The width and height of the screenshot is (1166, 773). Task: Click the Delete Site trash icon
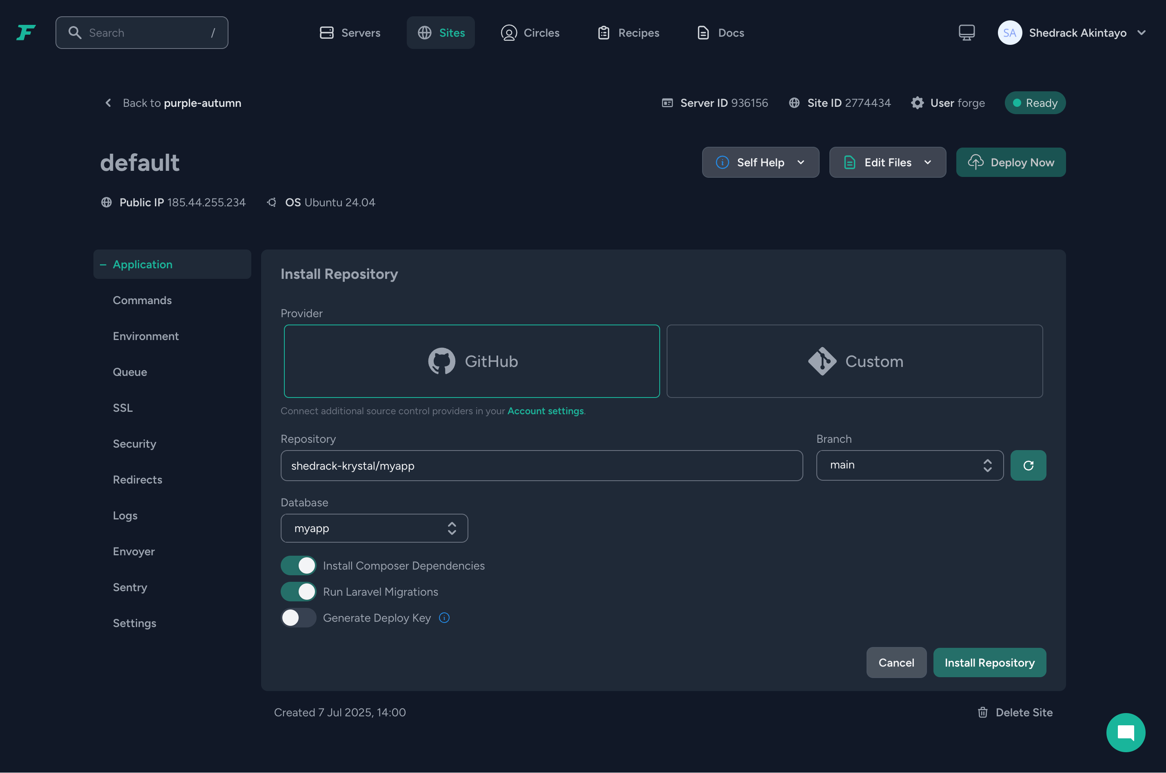click(983, 712)
